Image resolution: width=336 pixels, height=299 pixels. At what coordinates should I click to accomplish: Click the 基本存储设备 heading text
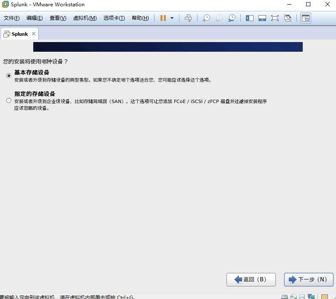pos(32,72)
